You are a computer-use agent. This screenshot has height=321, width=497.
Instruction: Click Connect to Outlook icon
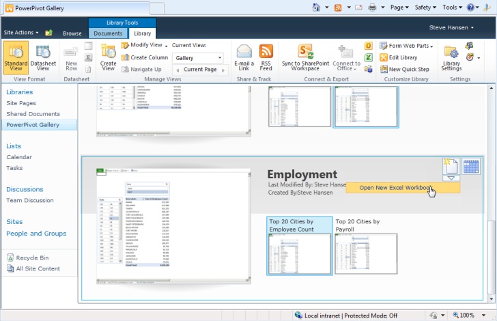pyautogui.click(x=369, y=46)
